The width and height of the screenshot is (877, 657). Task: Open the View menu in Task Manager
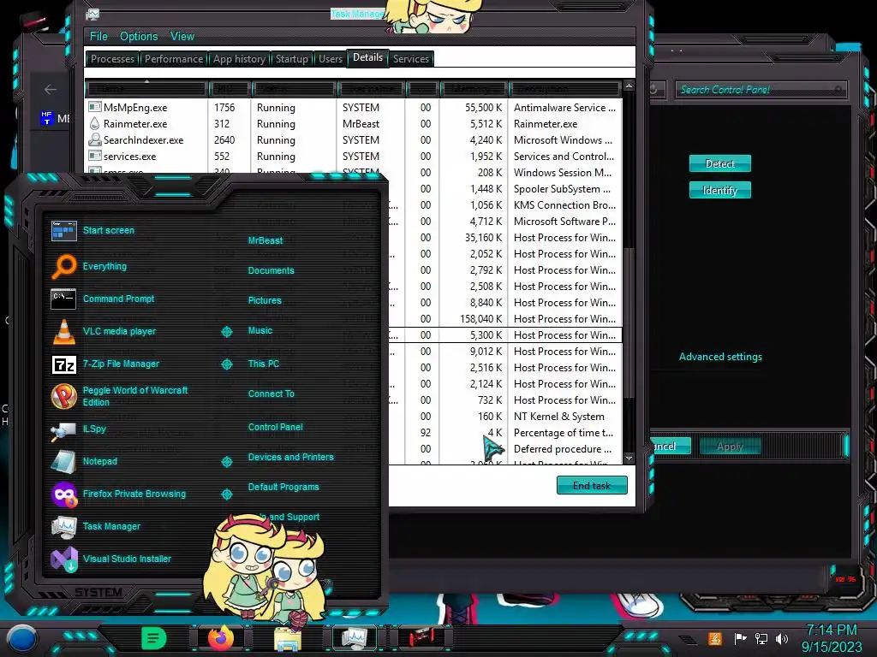point(182,36)
